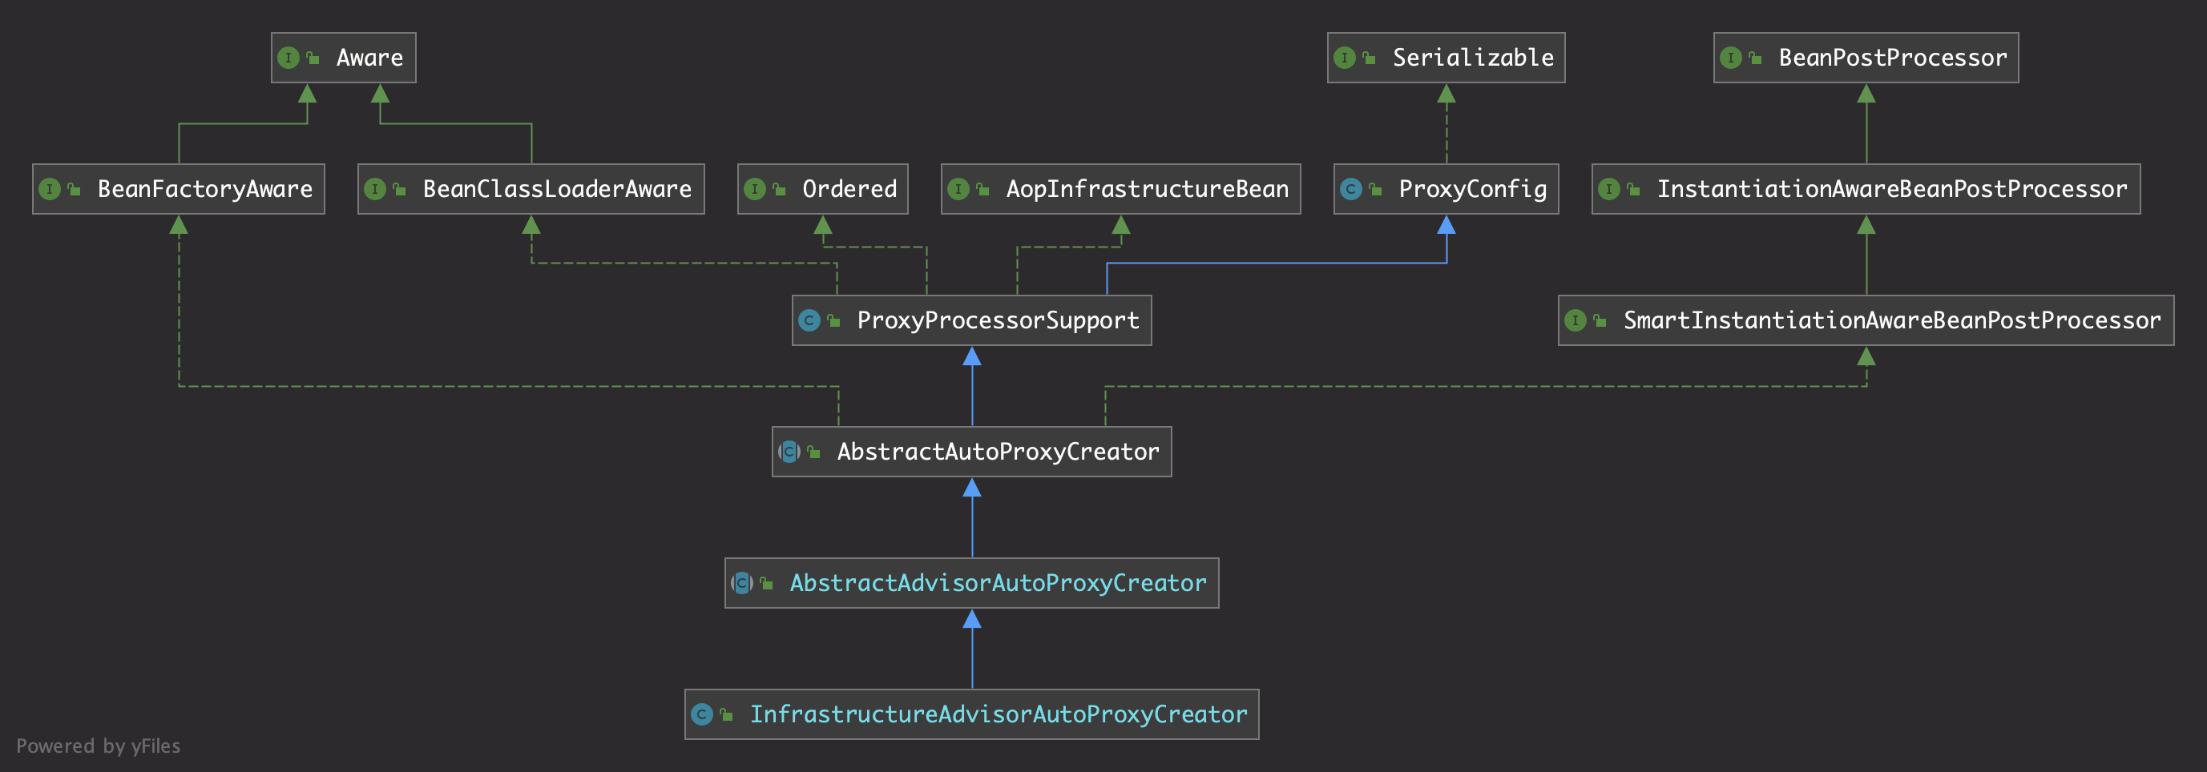The width and height of the screenshot is (2207, 772).
Task: Click the interface icon of Serializable
Action: [x=1345, y=58]
